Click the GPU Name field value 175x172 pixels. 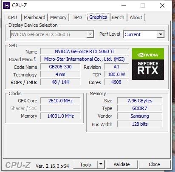pos(85,51)
